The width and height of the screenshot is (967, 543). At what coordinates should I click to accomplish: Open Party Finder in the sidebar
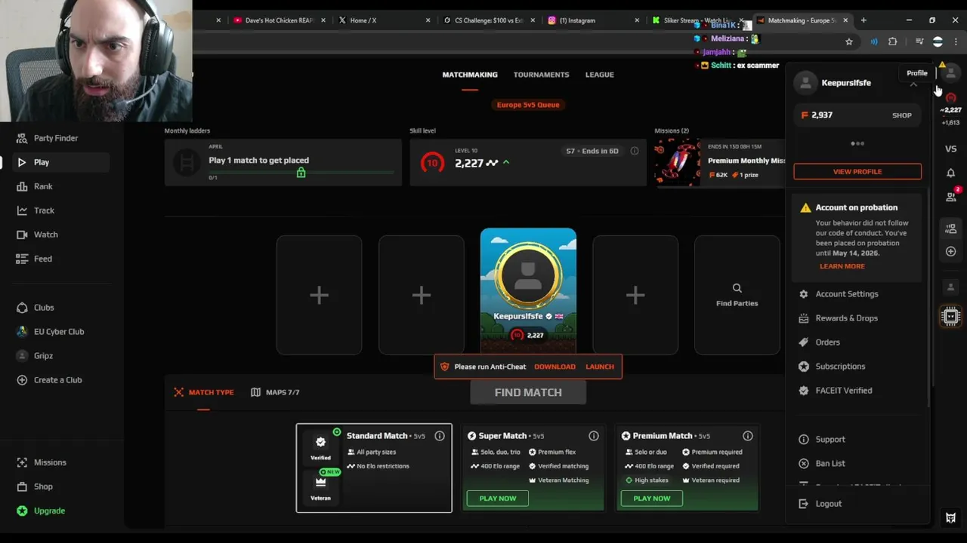pos(56,138)
